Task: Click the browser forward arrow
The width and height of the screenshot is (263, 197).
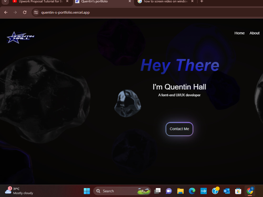Action: click(x=15, y=12)
